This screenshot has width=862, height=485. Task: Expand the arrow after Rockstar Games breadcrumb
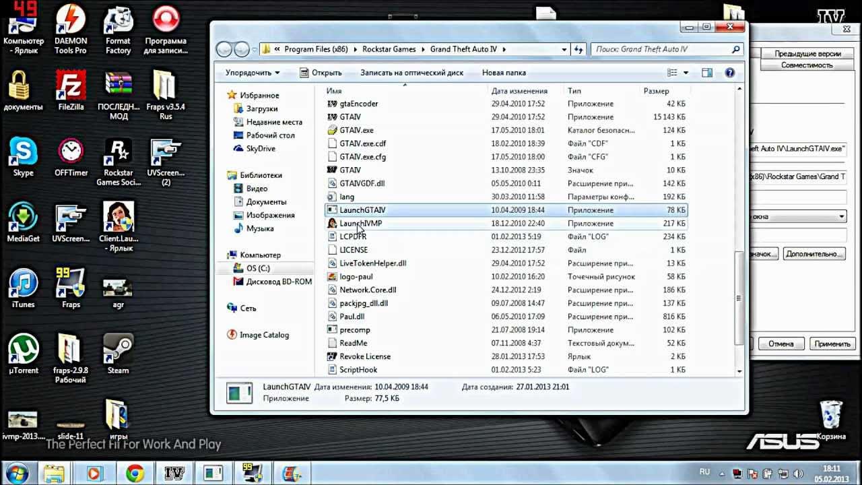point(423,49)
